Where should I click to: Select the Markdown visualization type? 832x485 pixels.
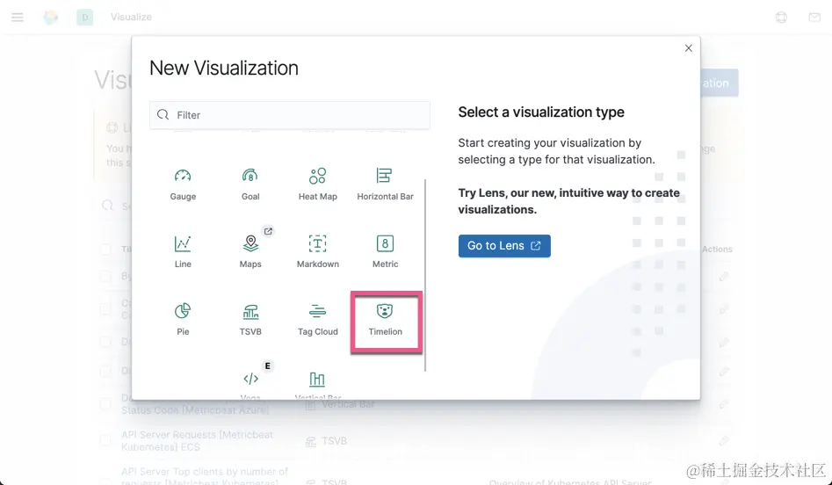tap(317, 252)
